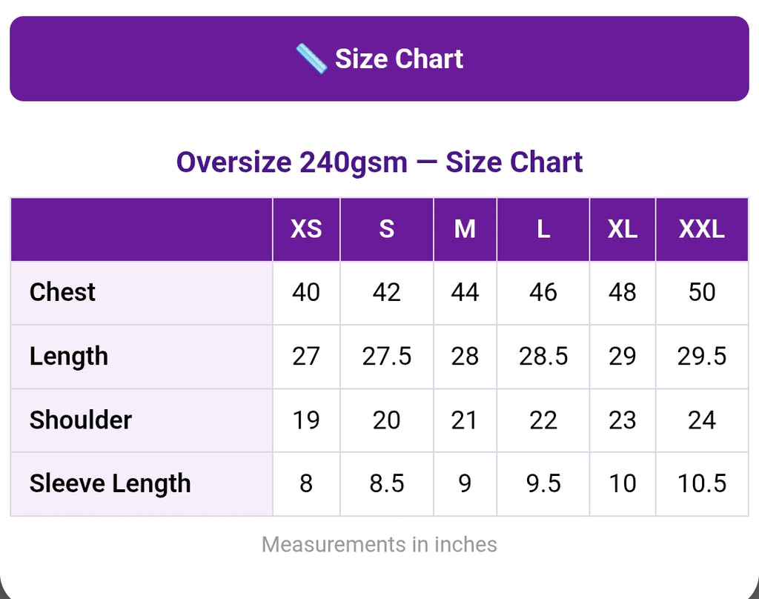Select the L size column header
This screenshot has width=759, height=599.
point(543,229)
